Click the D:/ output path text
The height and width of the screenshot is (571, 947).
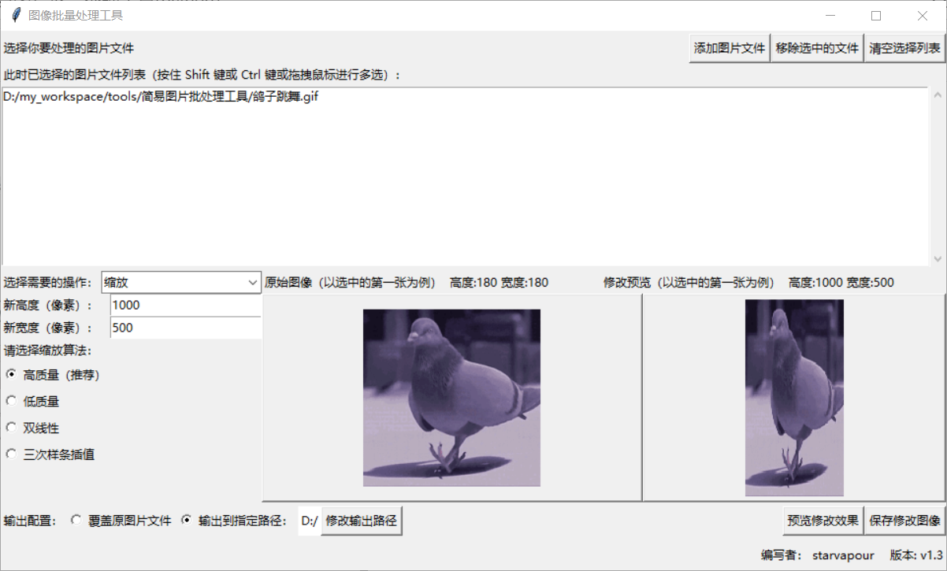(x=310, y=521)
